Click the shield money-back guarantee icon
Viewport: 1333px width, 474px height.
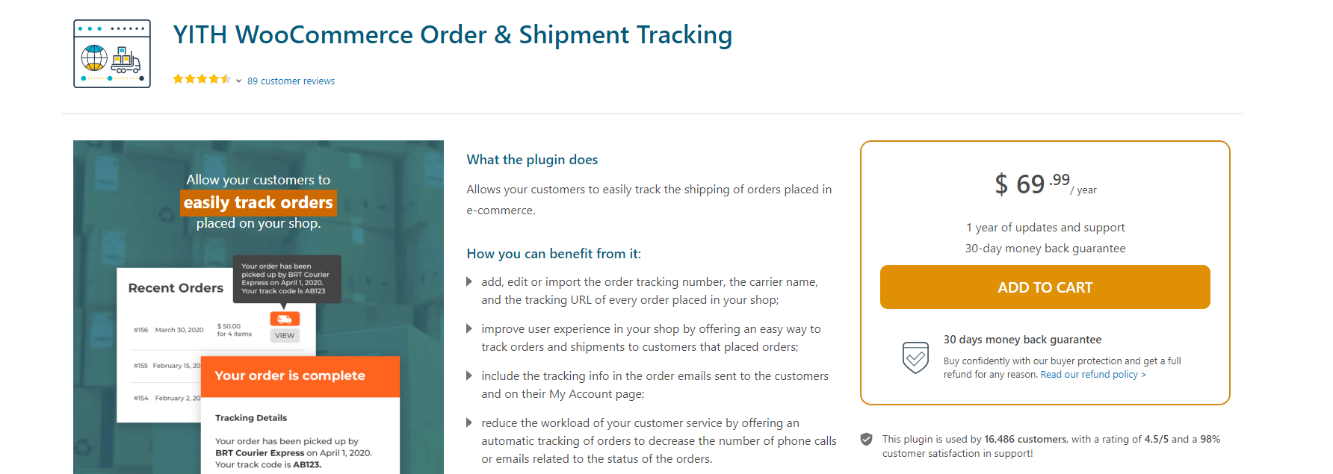915,359
